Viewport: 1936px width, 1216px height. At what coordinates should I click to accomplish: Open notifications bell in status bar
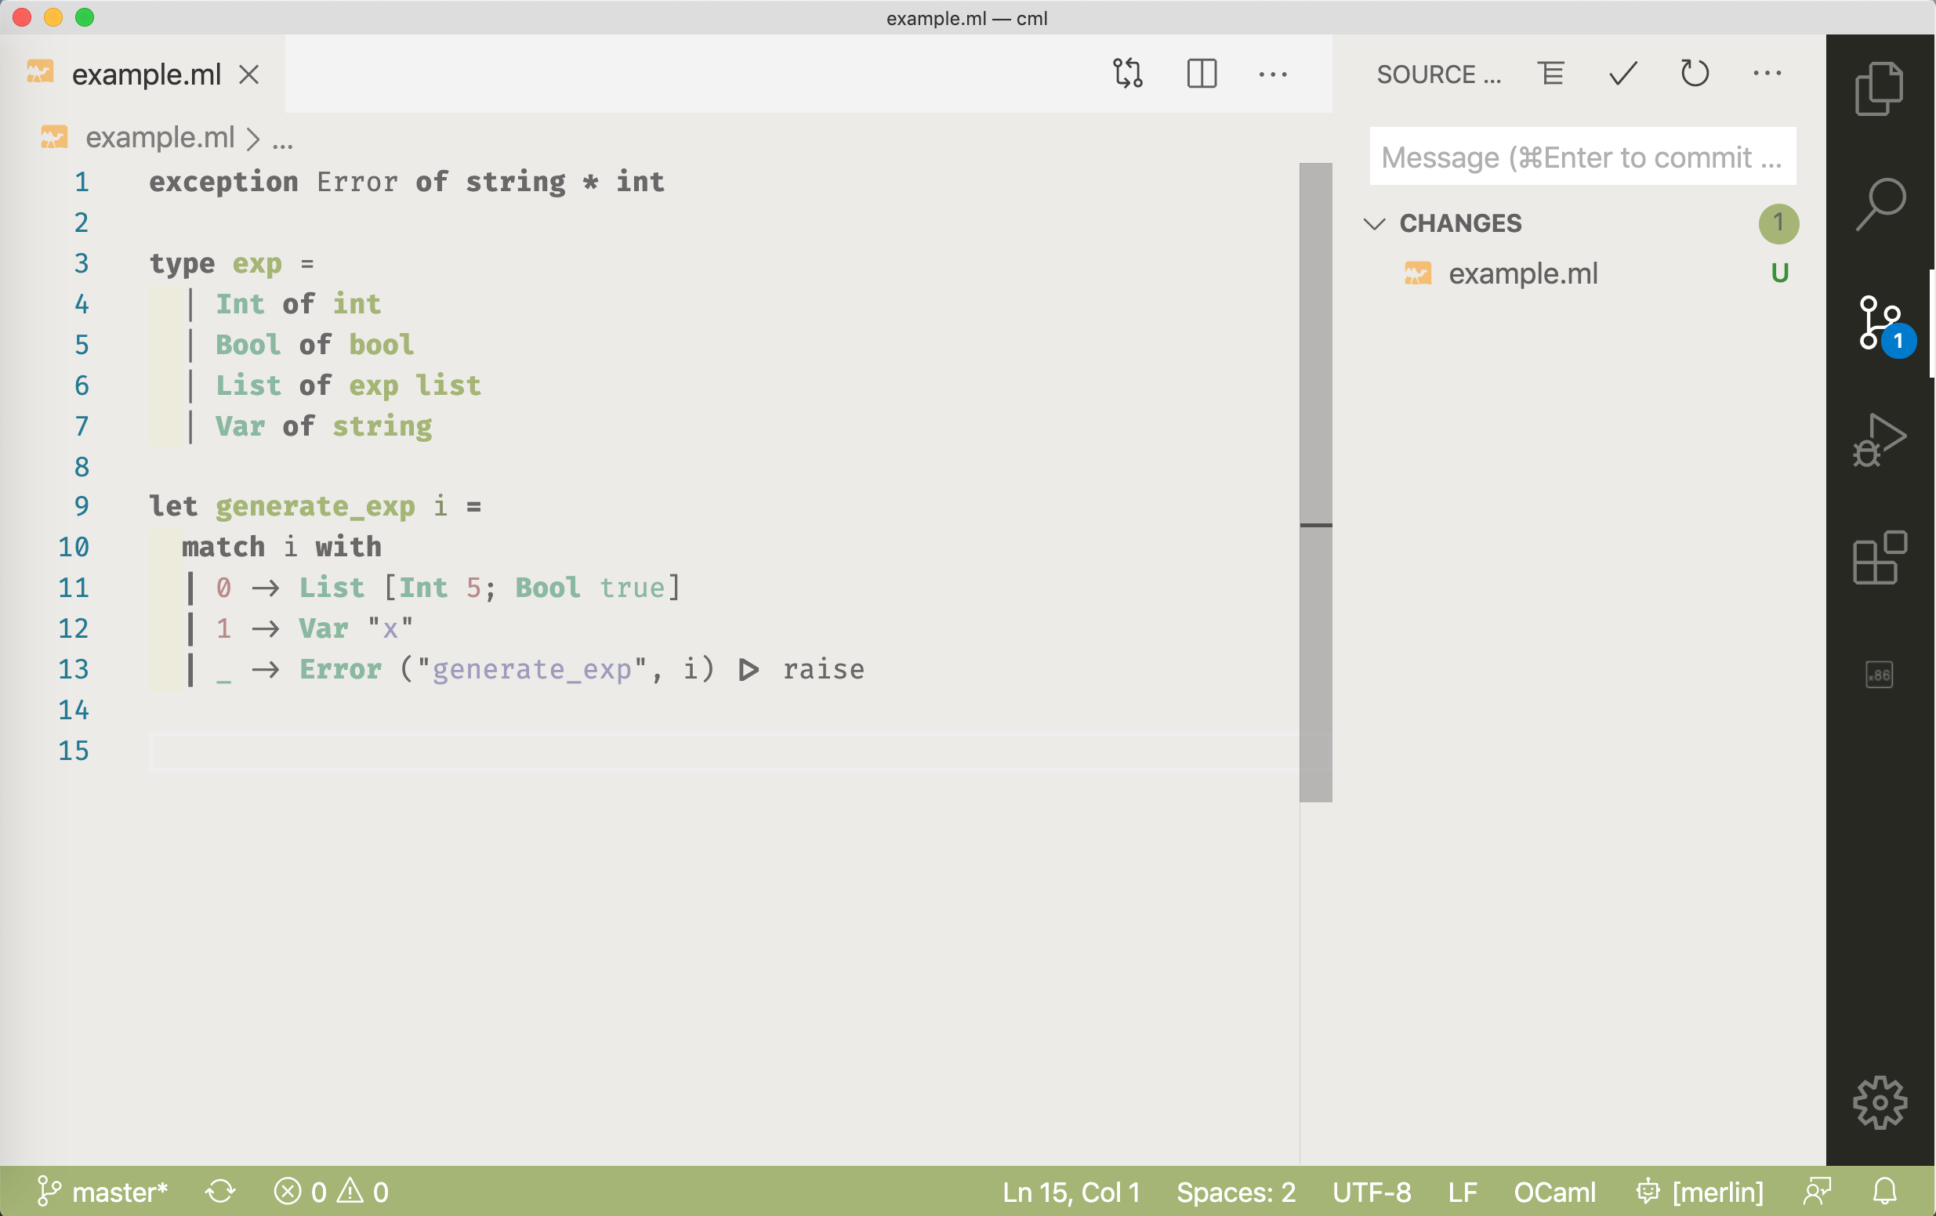pyautogui.click(x=1885, y=1191)
